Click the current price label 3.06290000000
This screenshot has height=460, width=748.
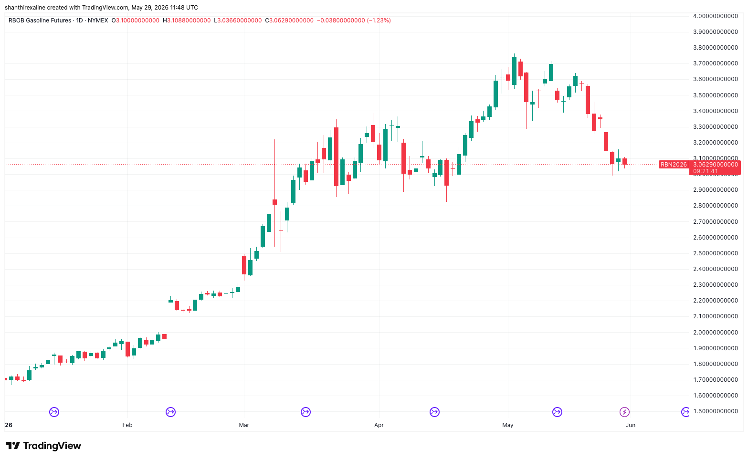coord(716,165)
